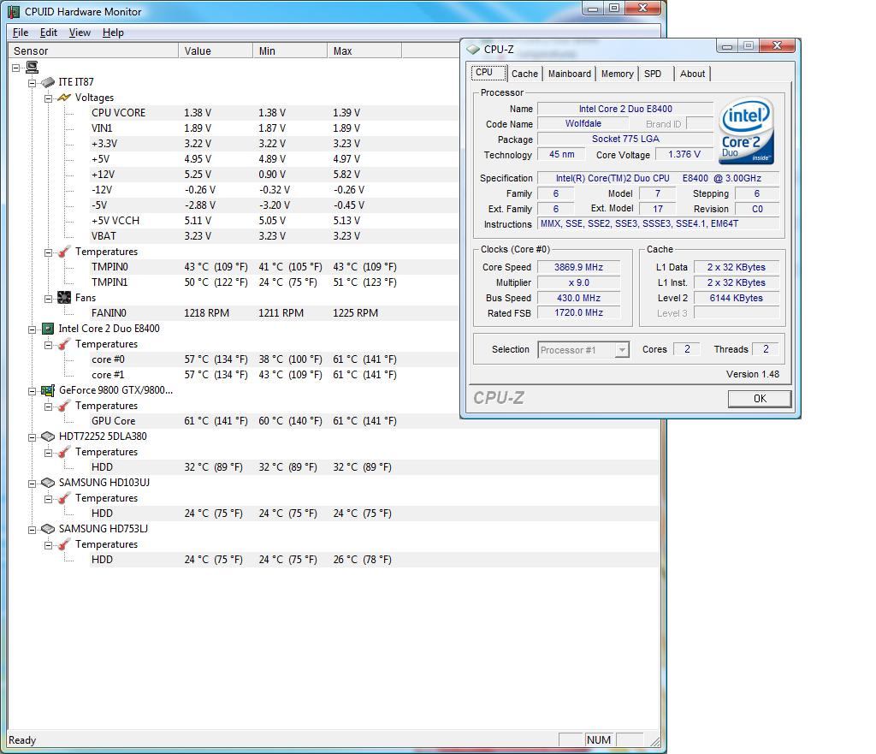
Task: Collapse the Fans node
Action: point(48,299)
